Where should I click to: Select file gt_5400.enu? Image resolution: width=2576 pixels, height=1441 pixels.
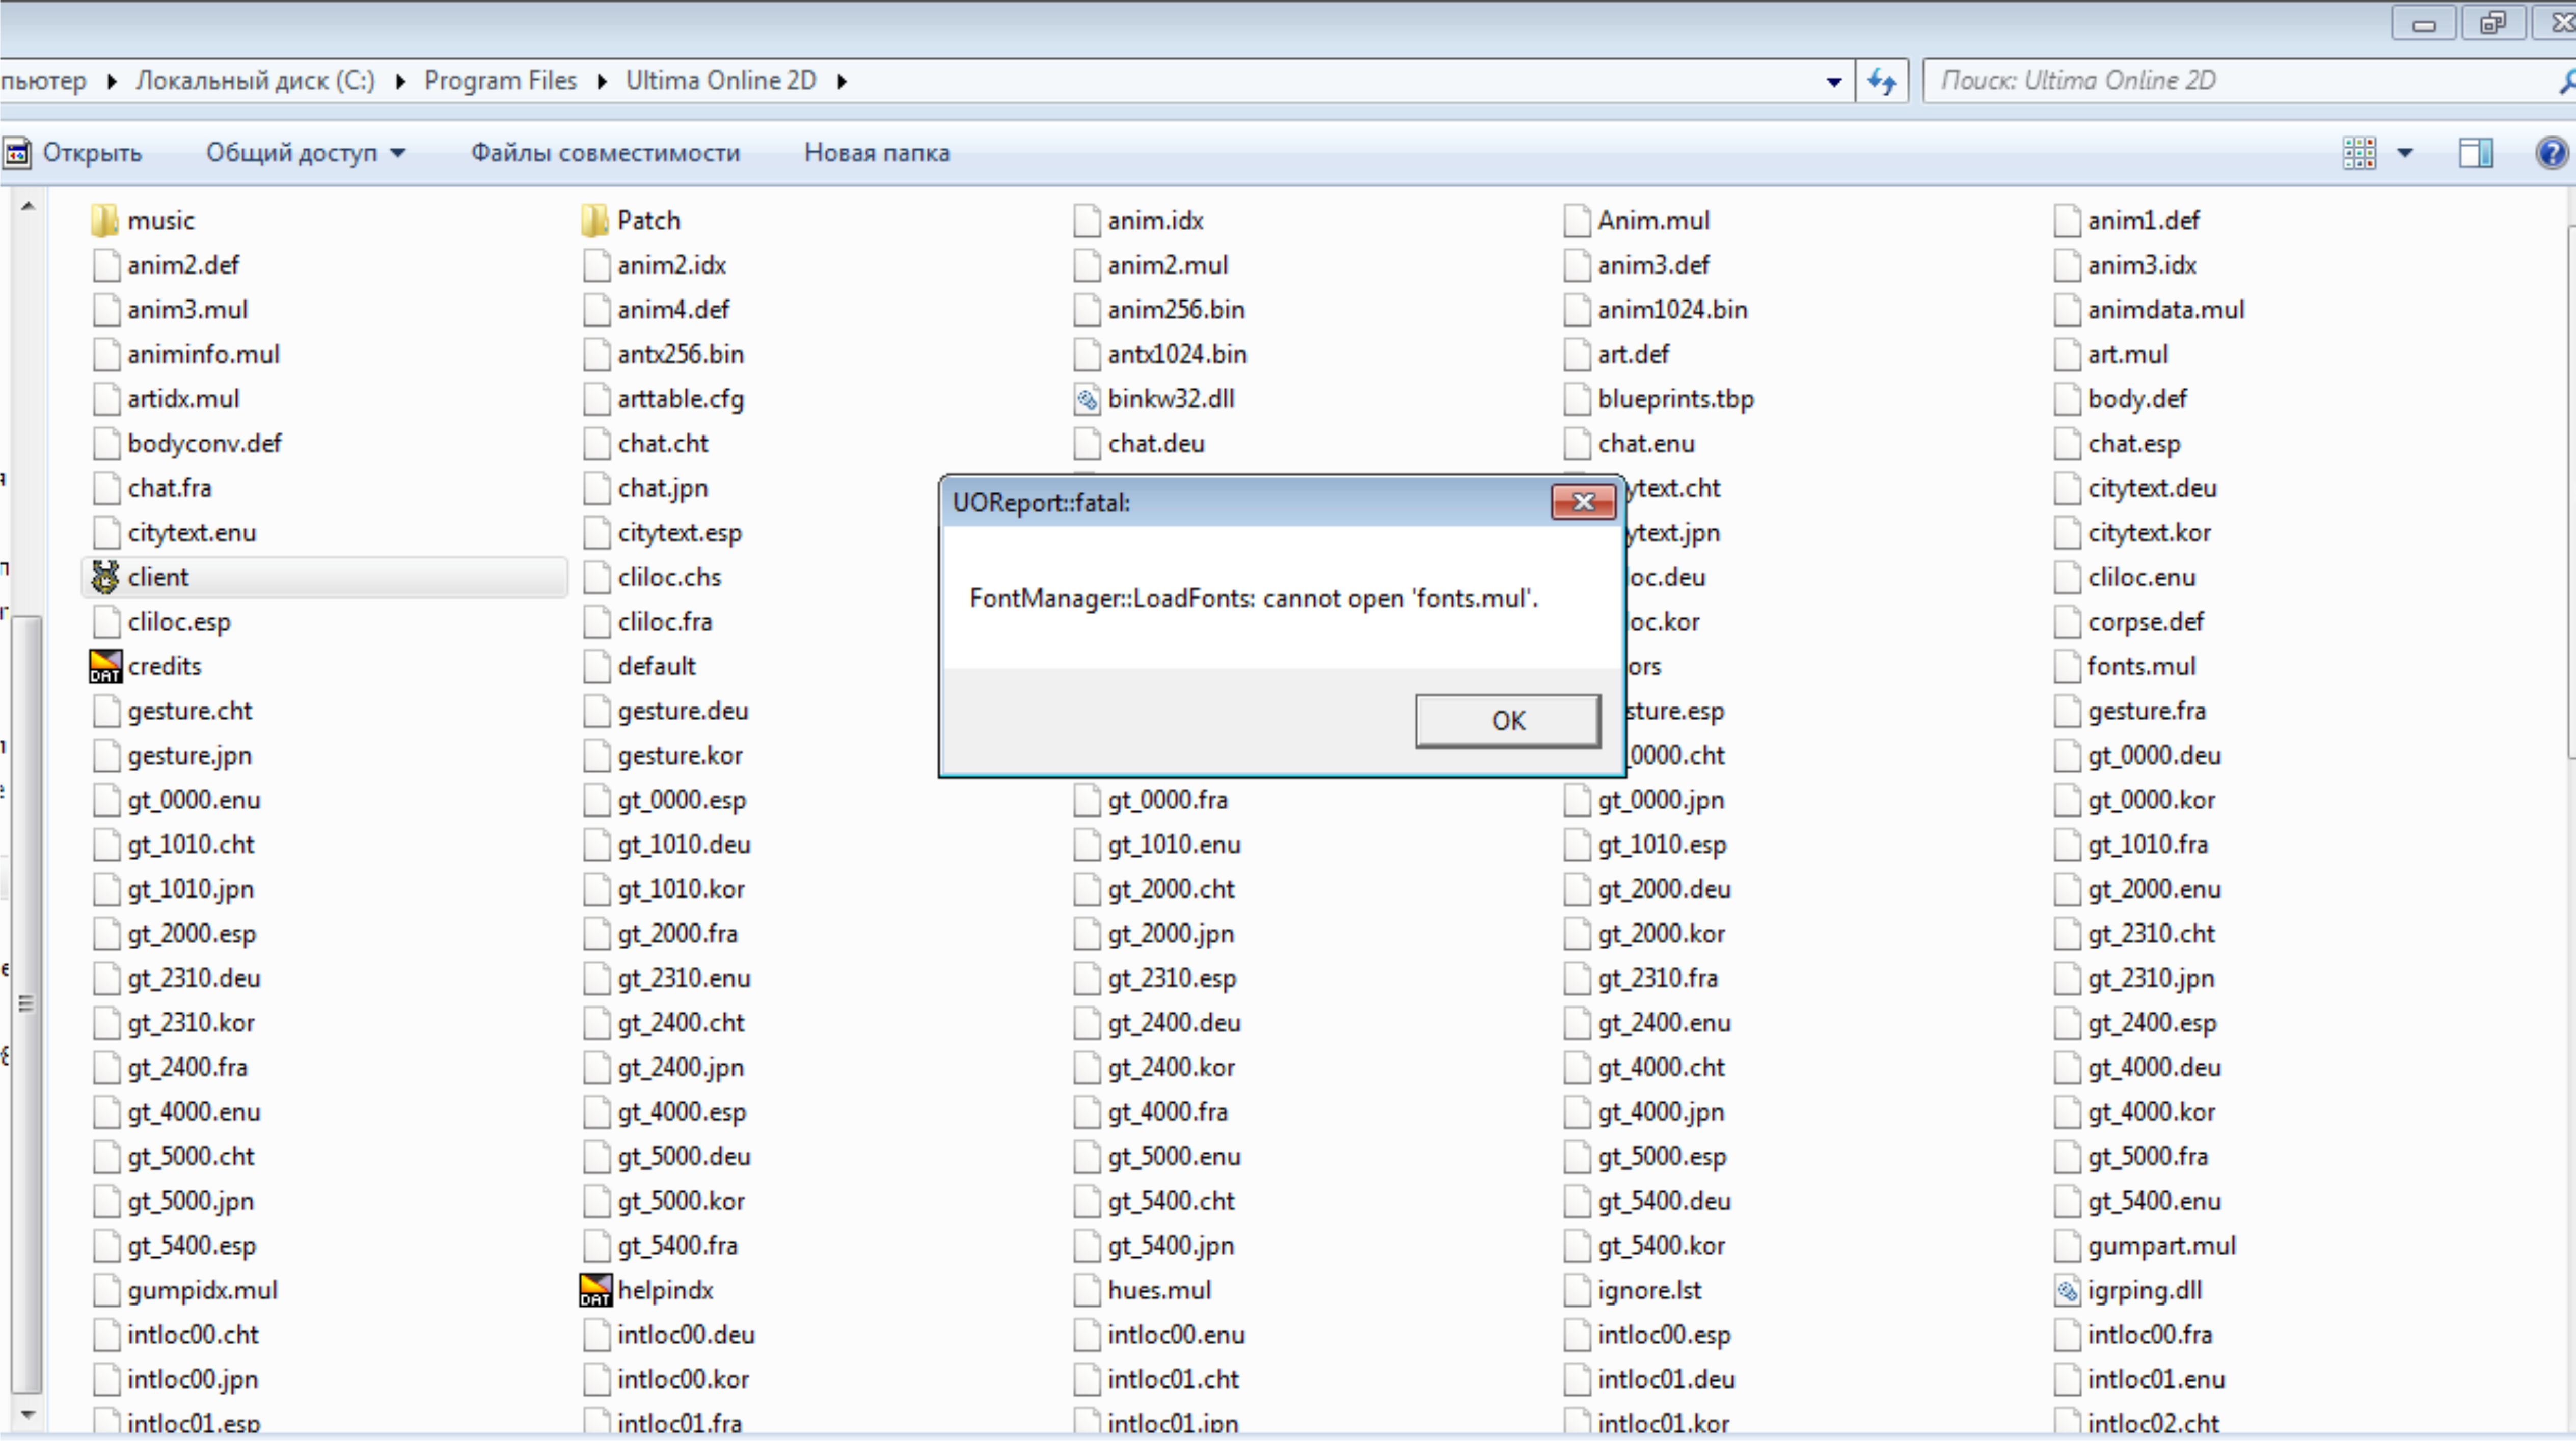click(2137, 1201)
